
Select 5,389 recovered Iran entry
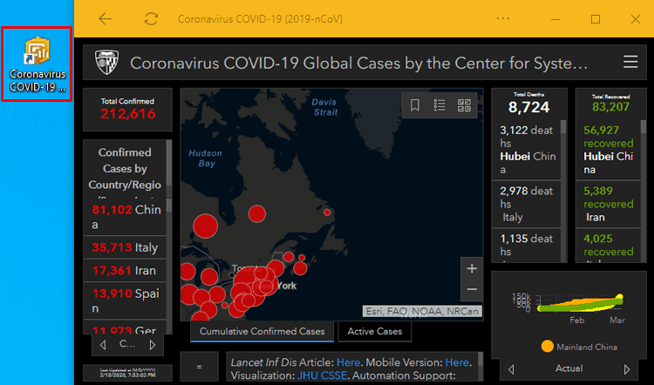(608, 204)
